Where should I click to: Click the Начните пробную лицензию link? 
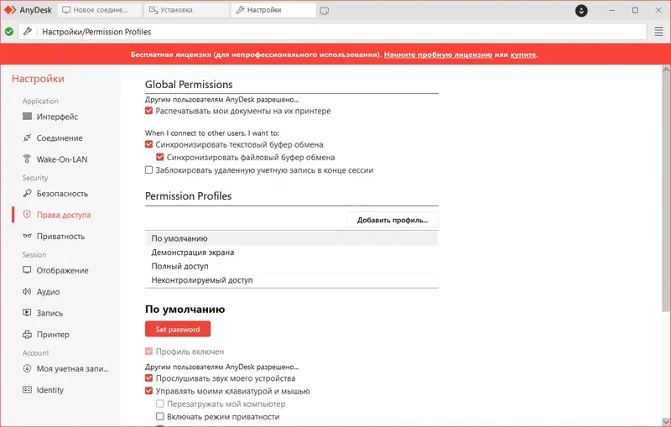[x=439, y=55]
